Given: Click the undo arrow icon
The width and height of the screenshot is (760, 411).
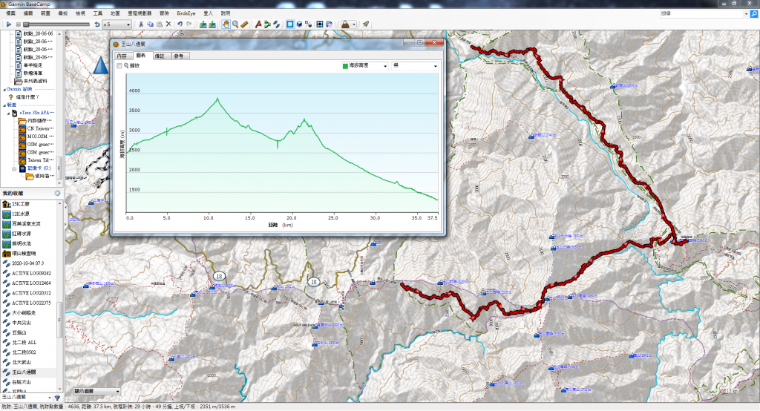Looking at the screenshot, I should click(x=180, y=24).
